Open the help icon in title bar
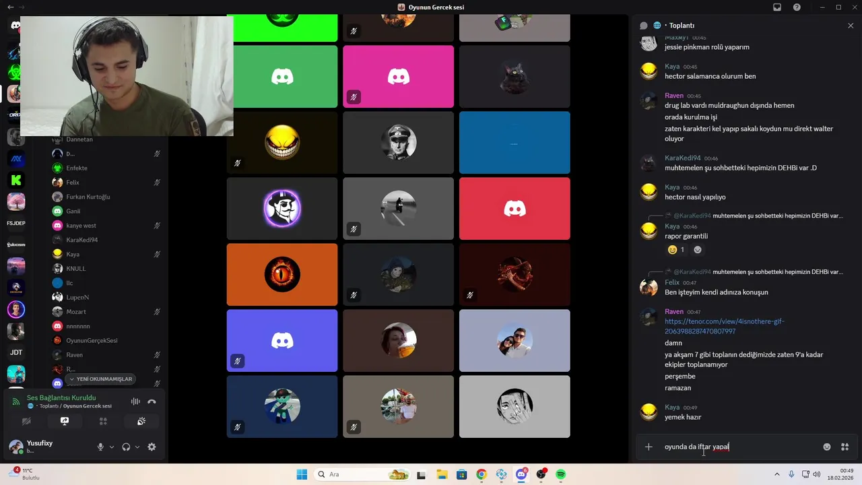 coord(797,7)
